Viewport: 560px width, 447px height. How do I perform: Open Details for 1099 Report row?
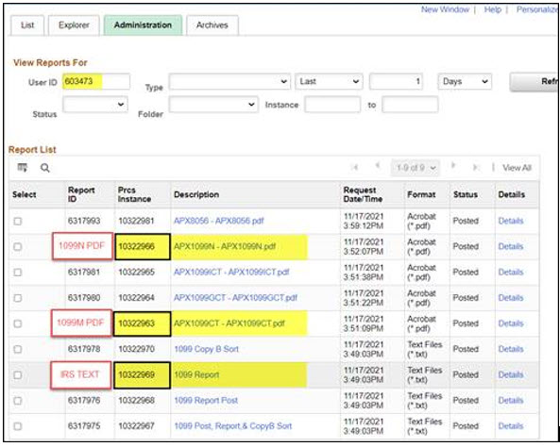click(x=511, y=375)
